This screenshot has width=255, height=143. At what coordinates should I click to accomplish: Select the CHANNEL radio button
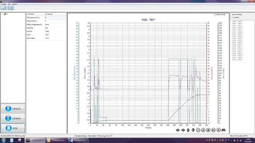[233, 14]
